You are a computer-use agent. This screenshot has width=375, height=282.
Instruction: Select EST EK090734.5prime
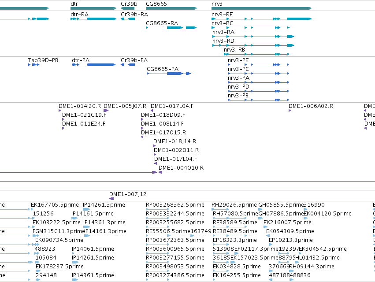pos(59,240)
